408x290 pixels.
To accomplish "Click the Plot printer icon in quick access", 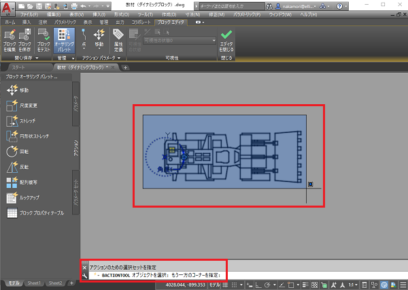I will click(x=74, y=6).
